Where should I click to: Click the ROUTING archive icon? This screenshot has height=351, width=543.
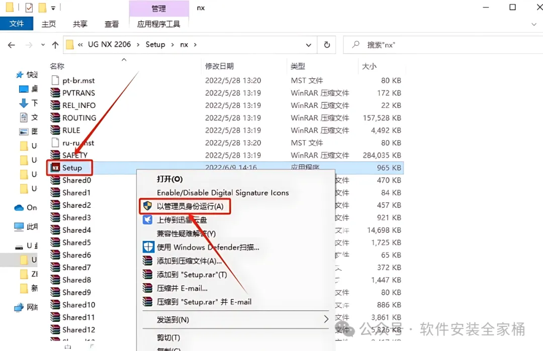tap(55, 118)
